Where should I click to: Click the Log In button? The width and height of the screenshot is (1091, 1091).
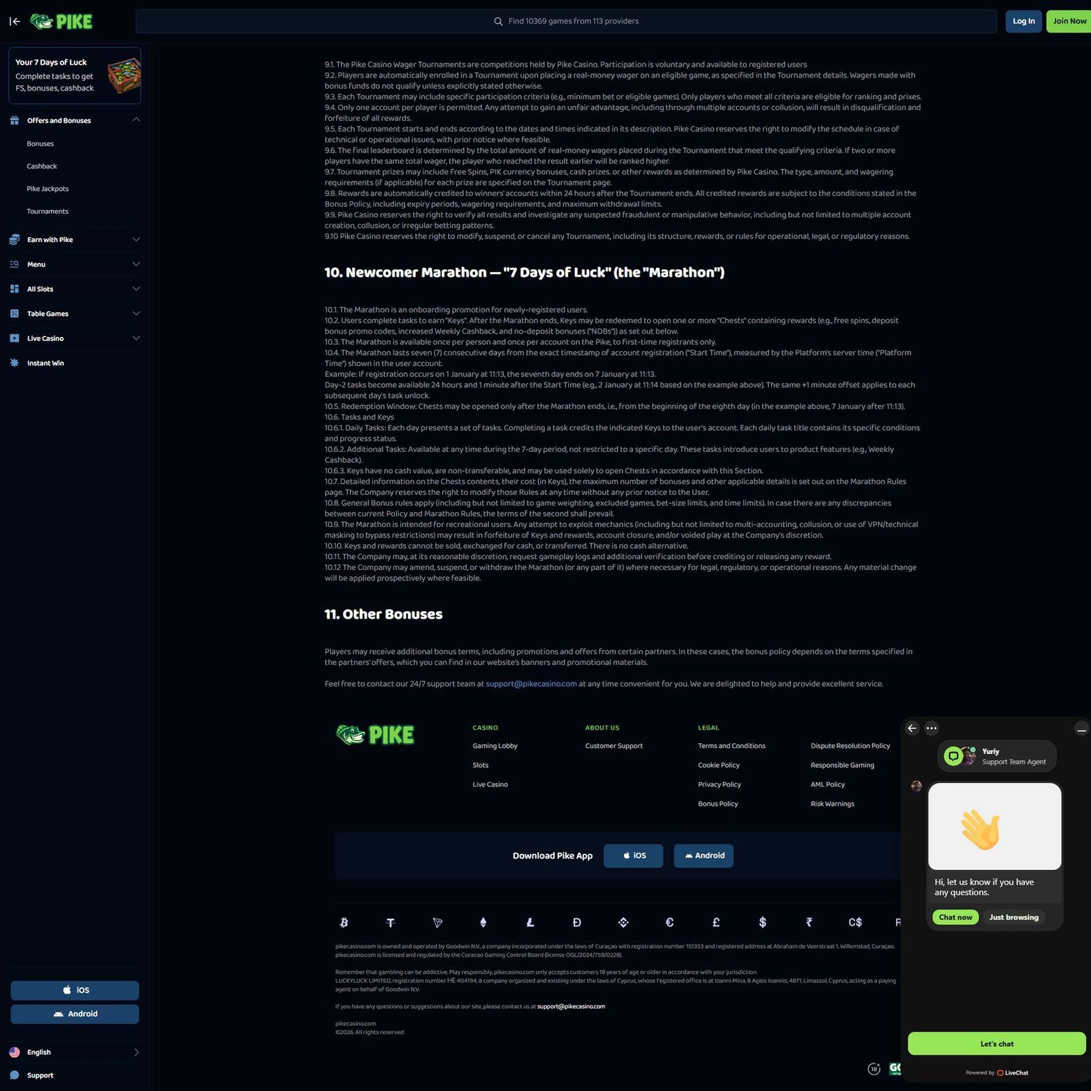[x=1023, y=21]
